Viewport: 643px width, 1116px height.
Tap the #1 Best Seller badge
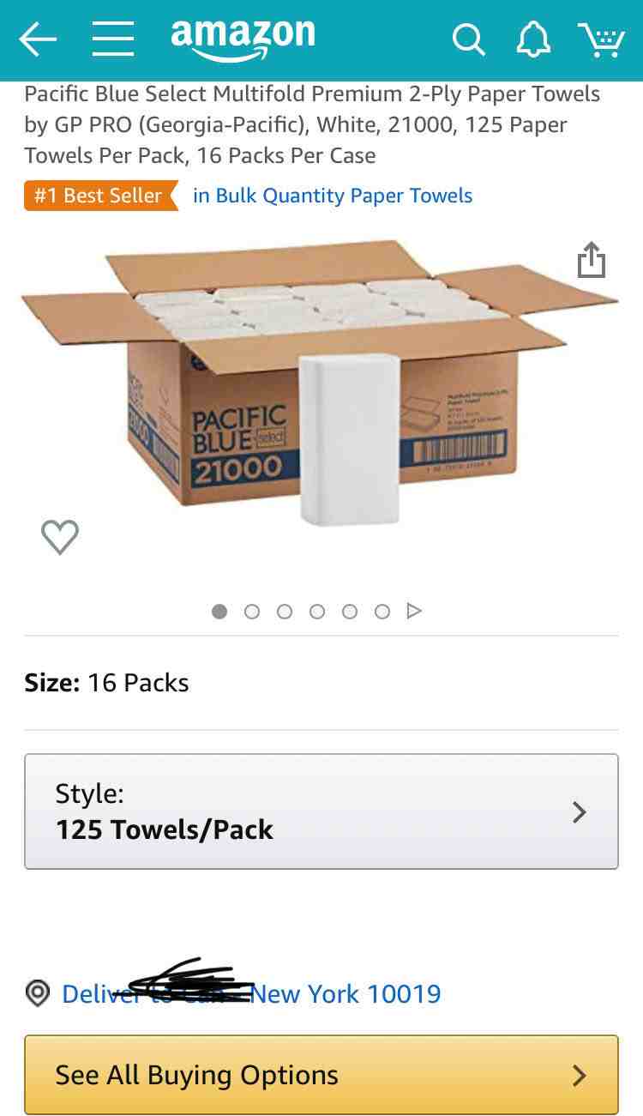(100, 196)
